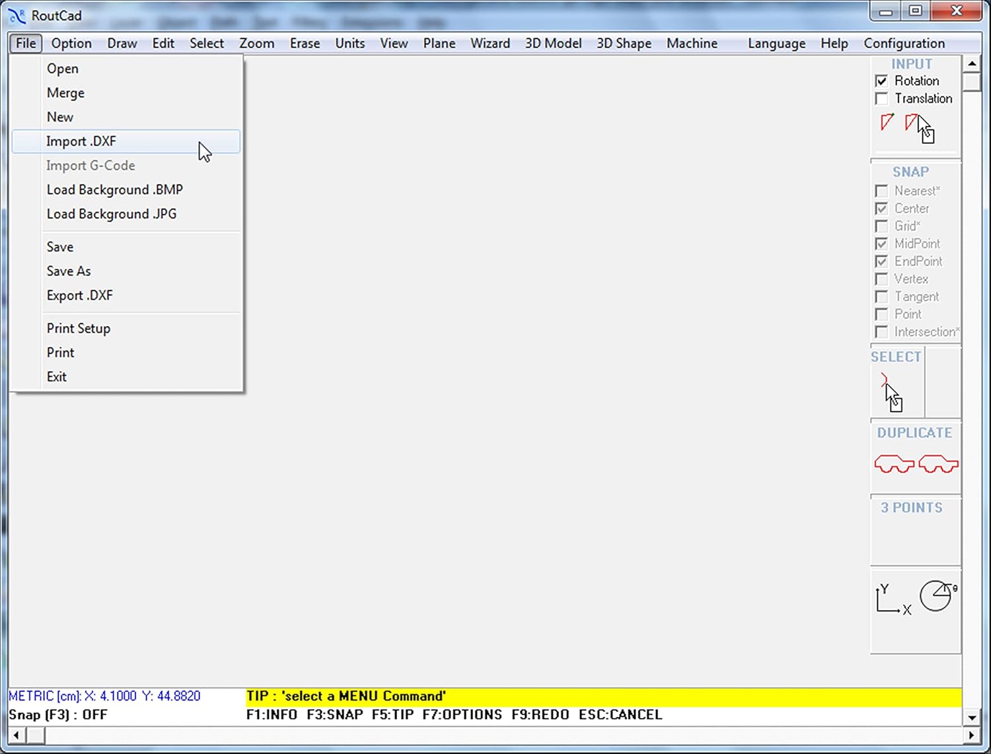Choose Merge from the File menu
991x754 pixels.
tap(126, 93)
